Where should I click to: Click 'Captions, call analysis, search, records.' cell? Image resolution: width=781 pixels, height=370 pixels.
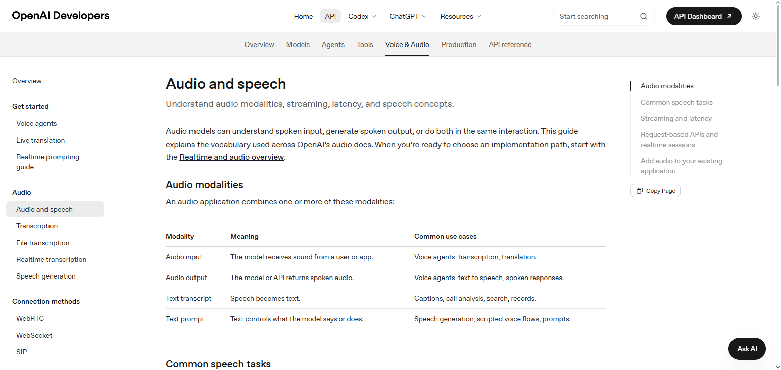pos(475,298)
